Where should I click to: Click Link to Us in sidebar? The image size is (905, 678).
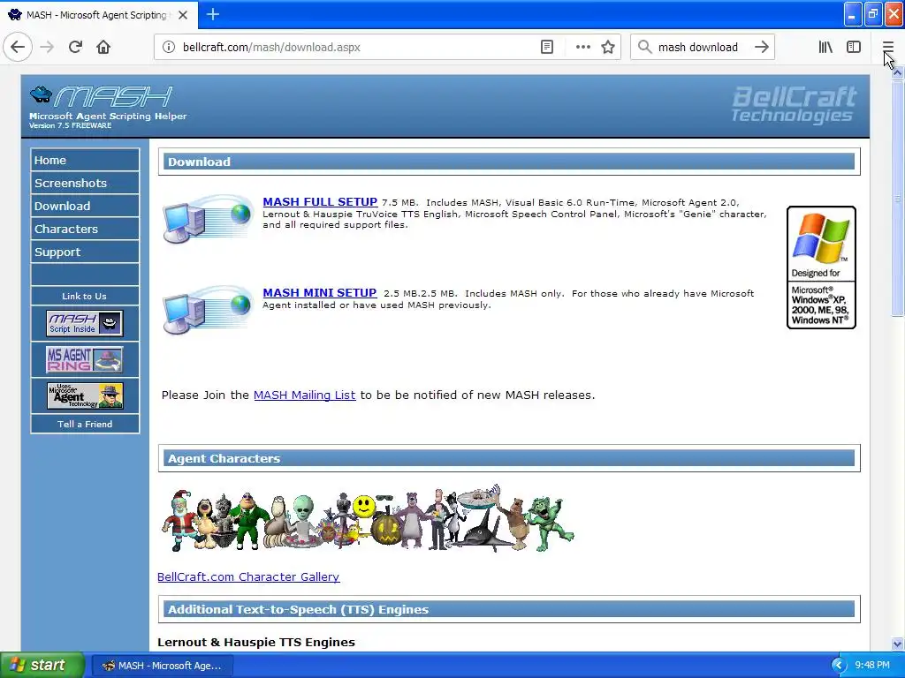(x=85, y=296)
